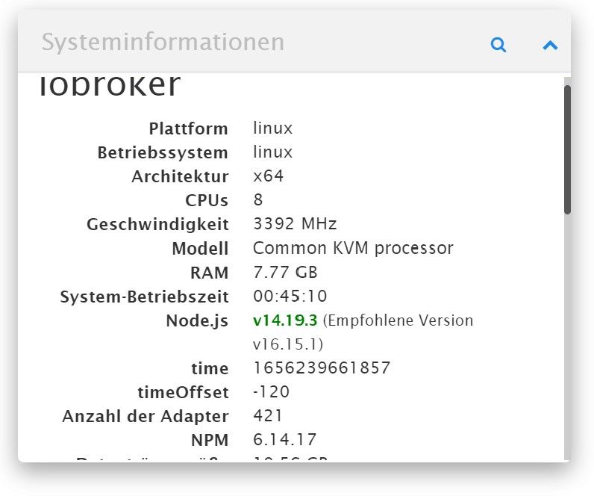Select Architektur value x64
The height and width of the screenshot is (496, 594).
268,176
